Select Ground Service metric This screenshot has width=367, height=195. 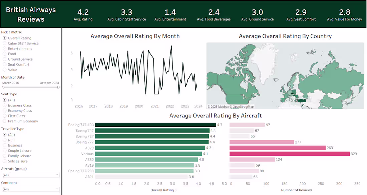pyautogui.click(x=4, y=59)
